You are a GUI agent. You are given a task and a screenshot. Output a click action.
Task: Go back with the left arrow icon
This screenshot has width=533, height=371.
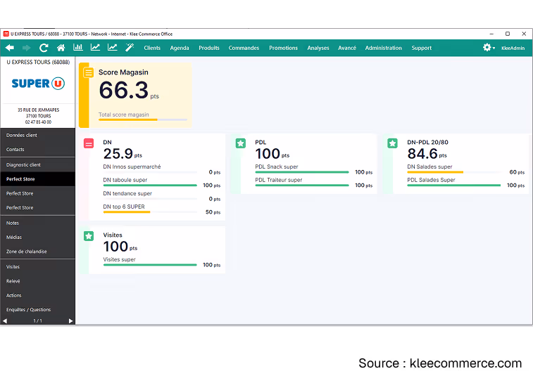coord(10,48)
